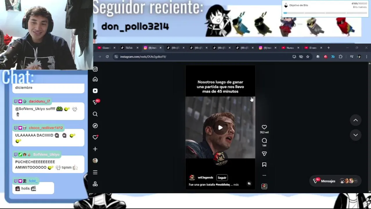Image resolution: width=371 pixels, height=209 pixels.
Task: Click the Objetivo de Bits progress bar
Action: tap(325, 13)
